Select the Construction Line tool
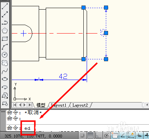 (5, 14)
